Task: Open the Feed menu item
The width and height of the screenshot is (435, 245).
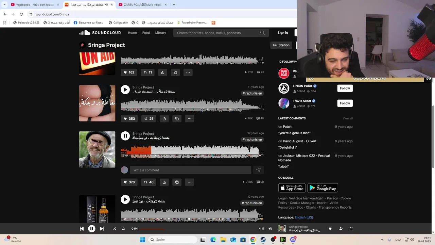Action: tap(146, 33)
